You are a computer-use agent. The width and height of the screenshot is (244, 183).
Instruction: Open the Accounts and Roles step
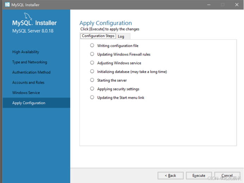28,82
